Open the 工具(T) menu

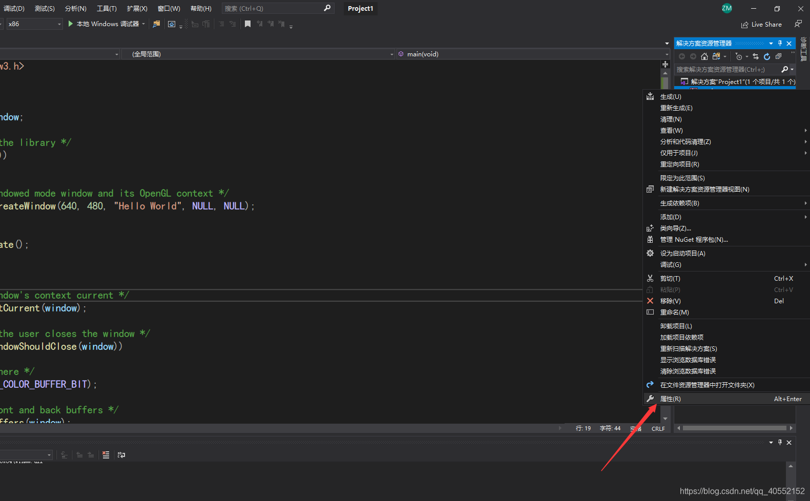107,9
